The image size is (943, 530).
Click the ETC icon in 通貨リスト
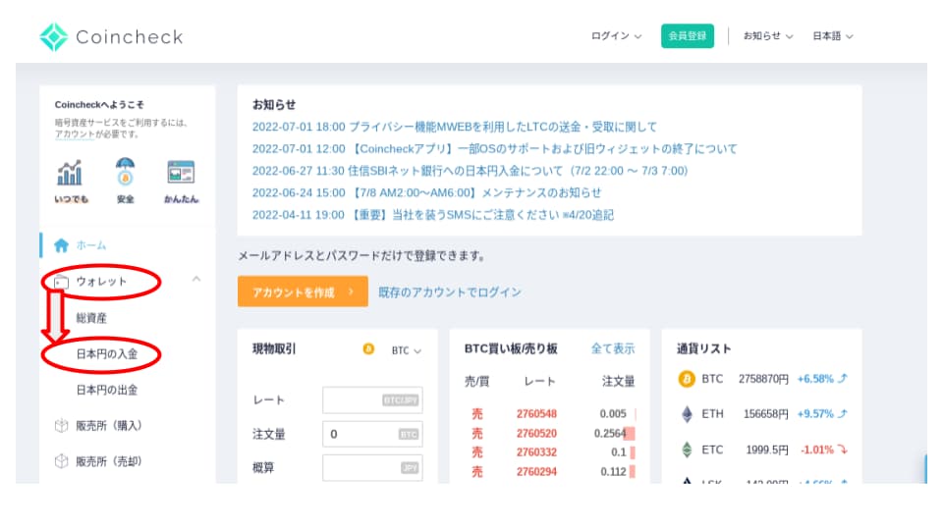click(687, 450)
